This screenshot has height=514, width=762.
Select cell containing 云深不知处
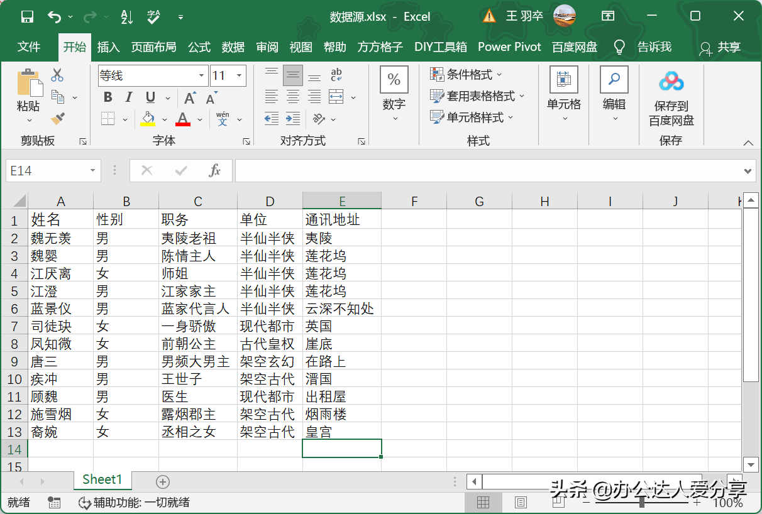pos(342,309)
